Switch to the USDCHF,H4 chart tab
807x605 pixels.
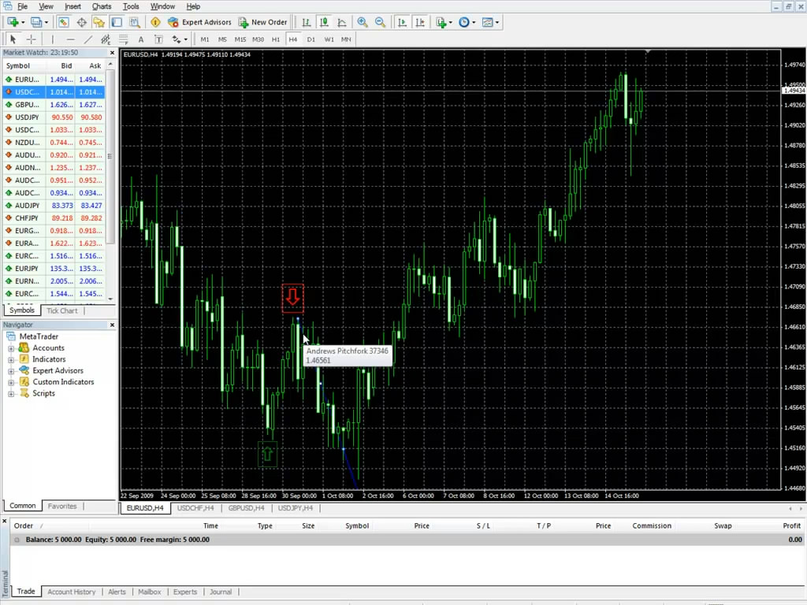click(x=195, y=508)
